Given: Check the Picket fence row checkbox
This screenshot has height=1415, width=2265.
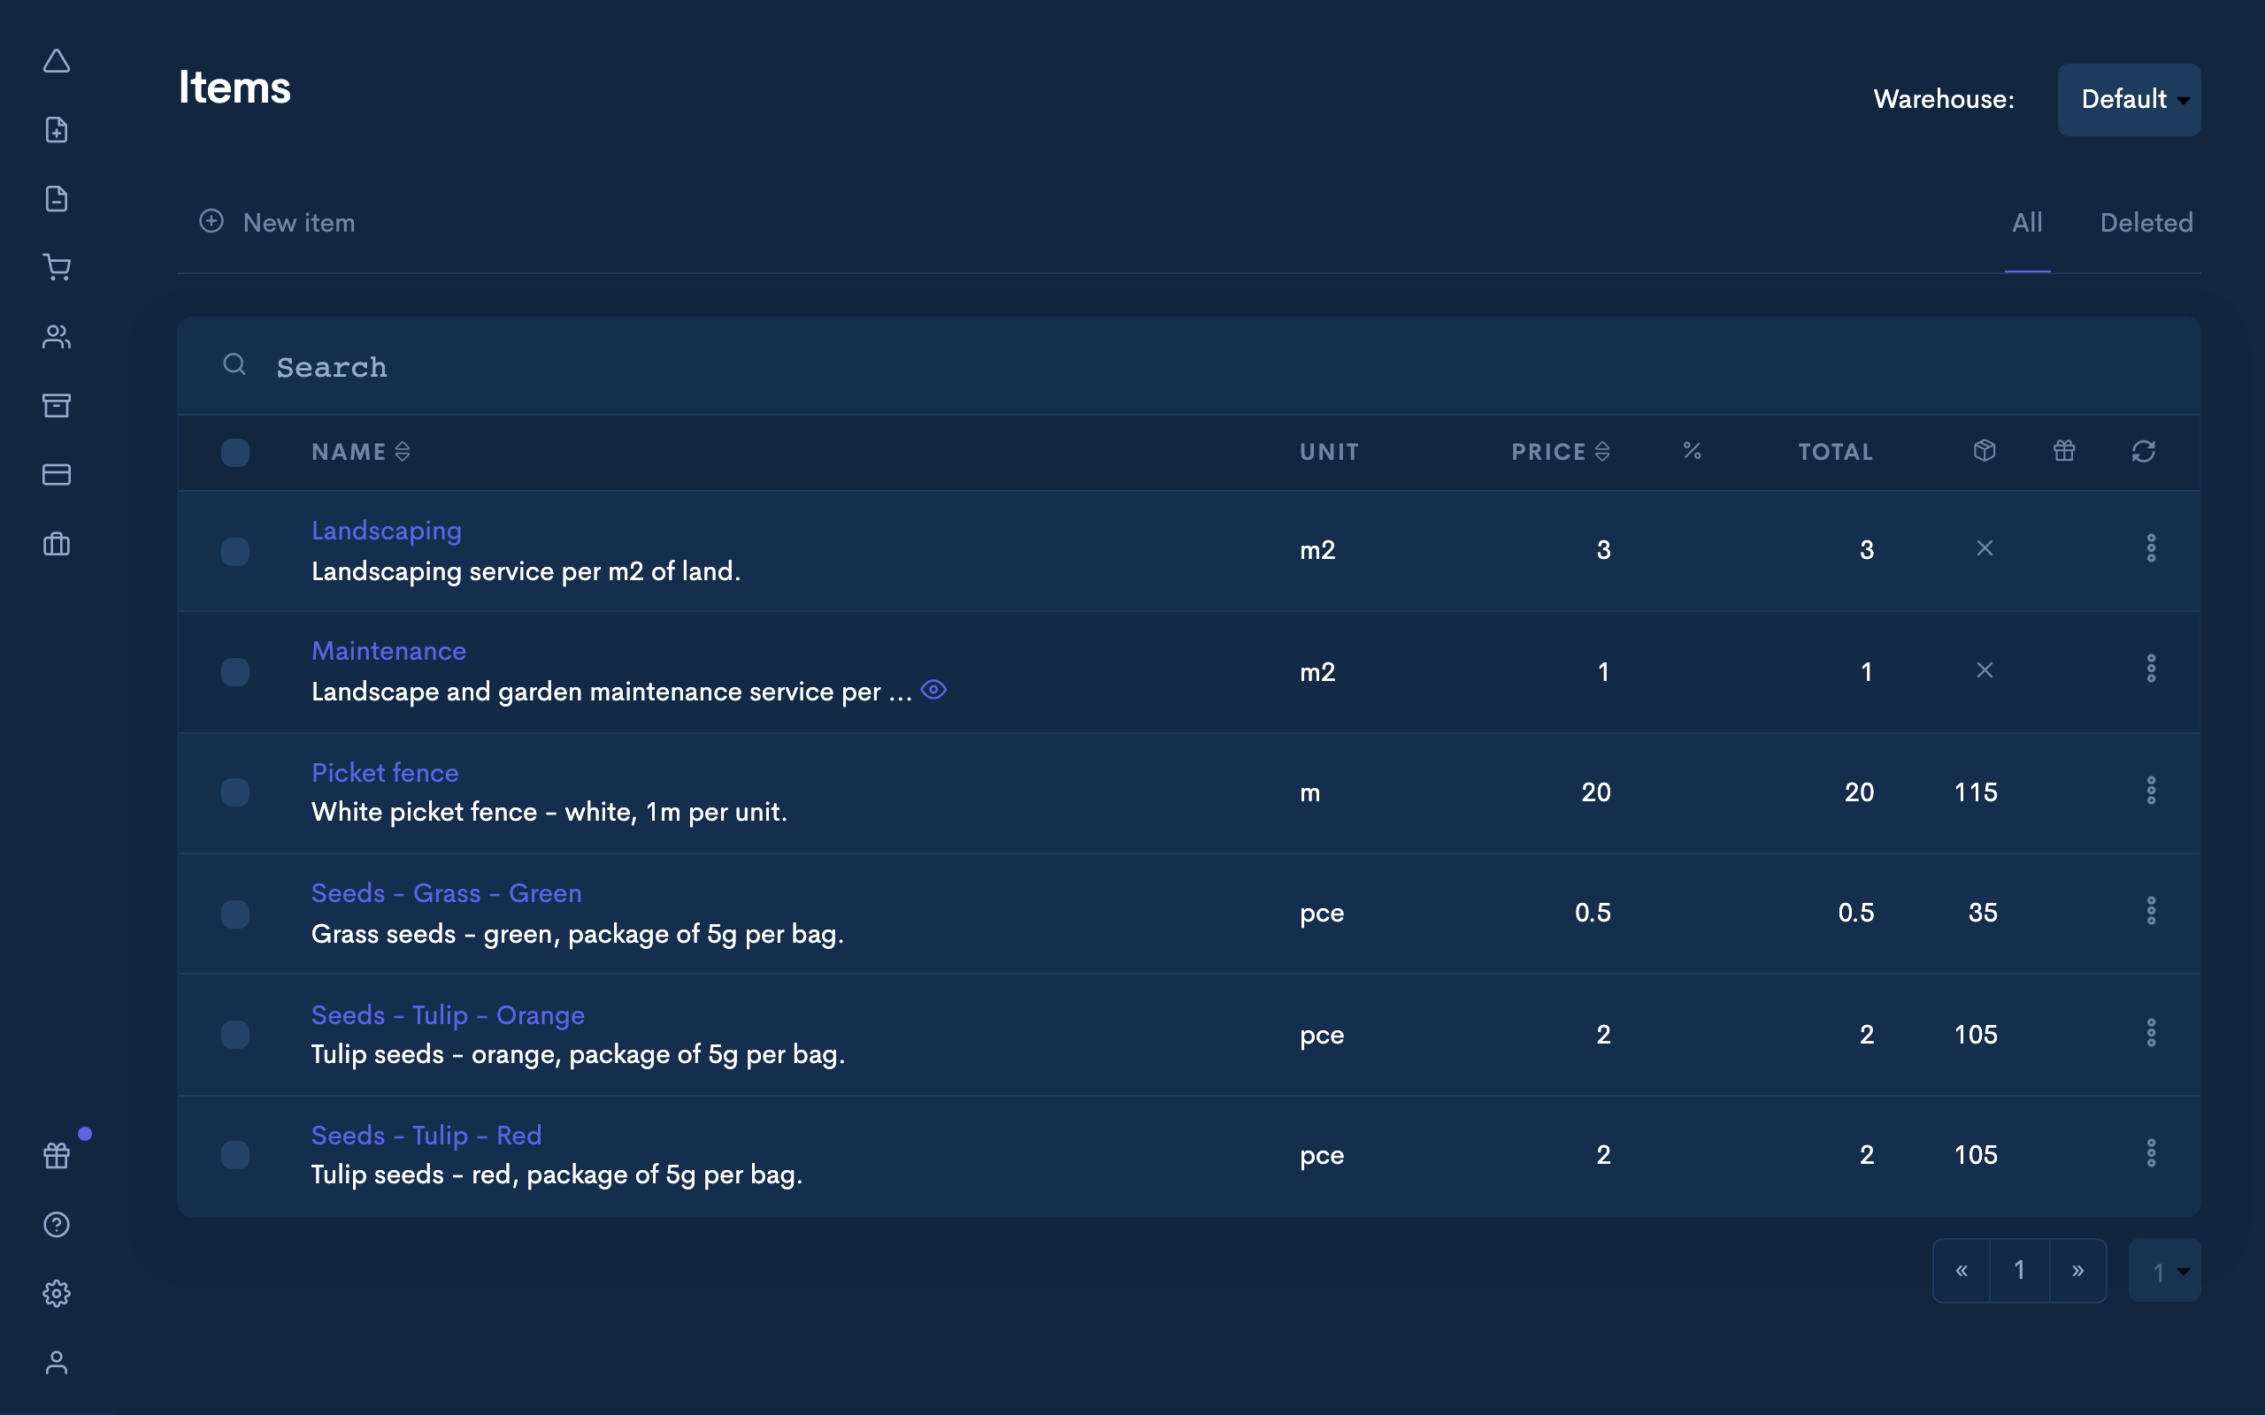Looking at the screenshot, I should tap(235, 792).
